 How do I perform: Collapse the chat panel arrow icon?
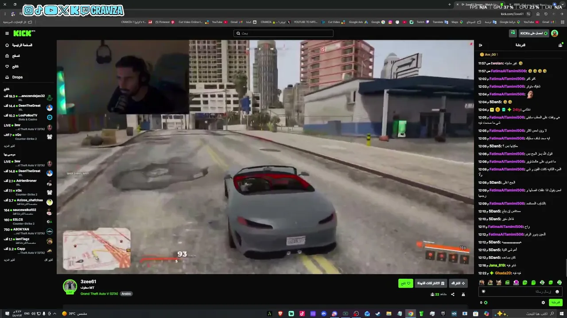(x=481, y=45)
